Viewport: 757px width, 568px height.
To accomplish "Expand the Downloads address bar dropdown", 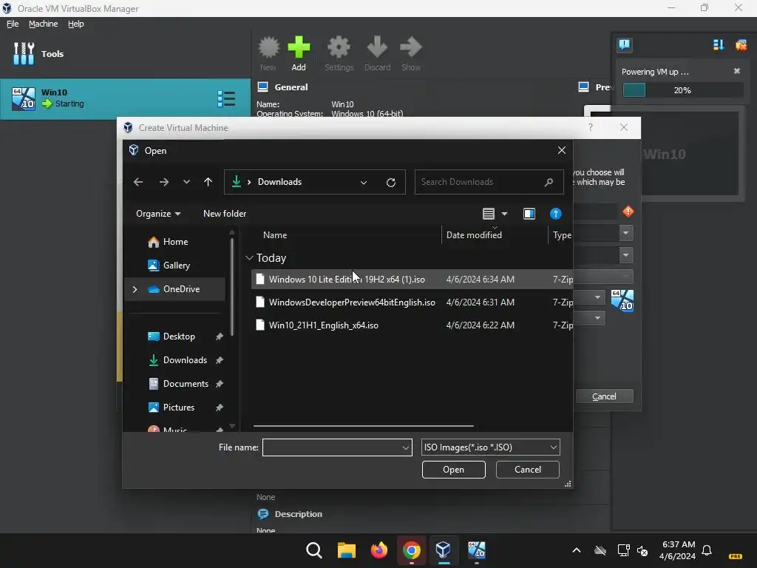I will coord(364,183).
